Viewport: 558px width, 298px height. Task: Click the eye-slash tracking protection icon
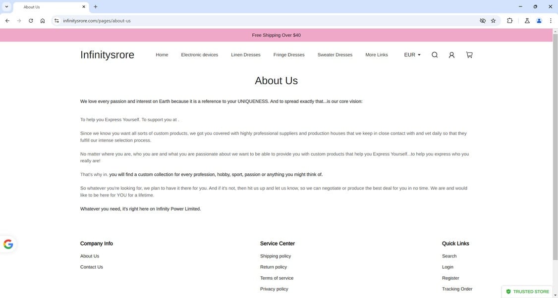click(x=483, y=21)
